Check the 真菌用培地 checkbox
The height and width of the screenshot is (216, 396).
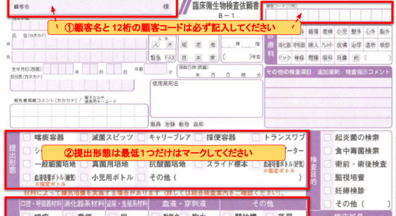[84, 164]
